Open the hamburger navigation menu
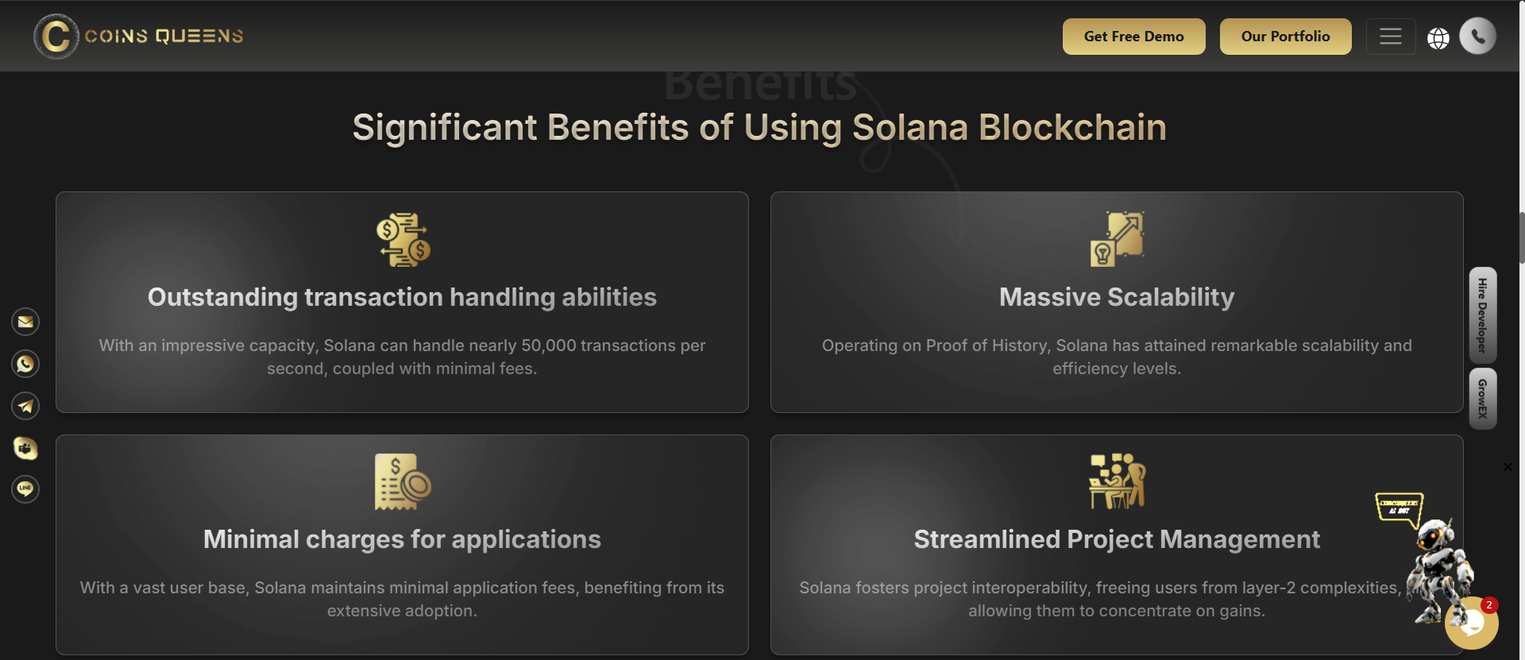The height and width of the screenshot is (660, 1525). (x=1391, y=36)
